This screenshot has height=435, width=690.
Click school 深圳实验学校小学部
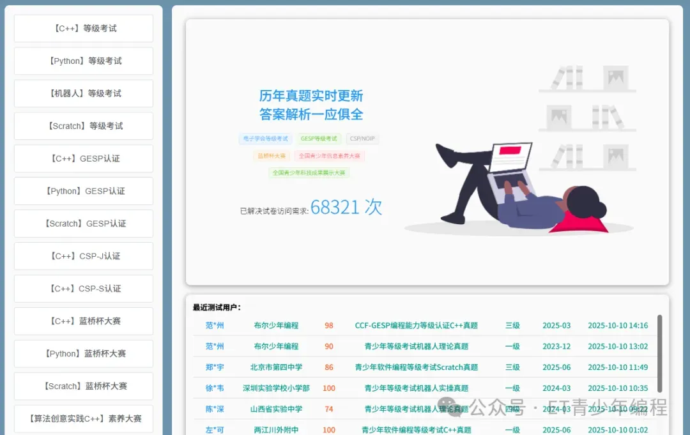click(276, 388)
